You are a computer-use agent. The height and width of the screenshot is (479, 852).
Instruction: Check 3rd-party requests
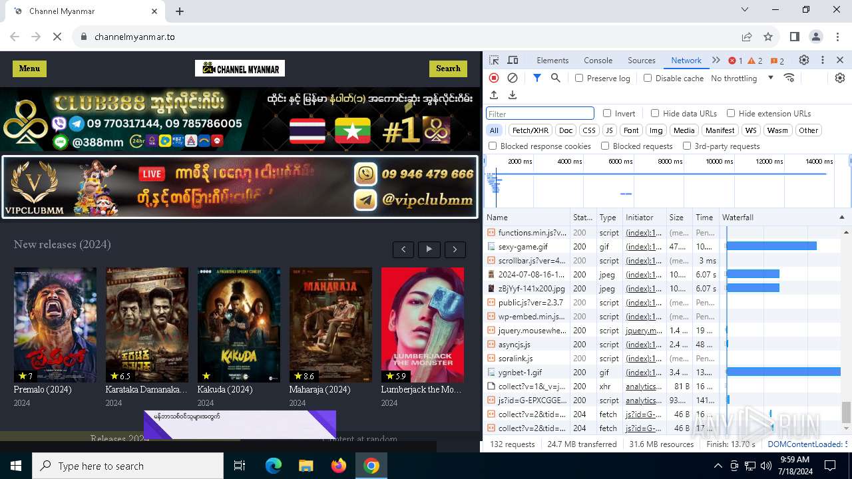point(686,146)
